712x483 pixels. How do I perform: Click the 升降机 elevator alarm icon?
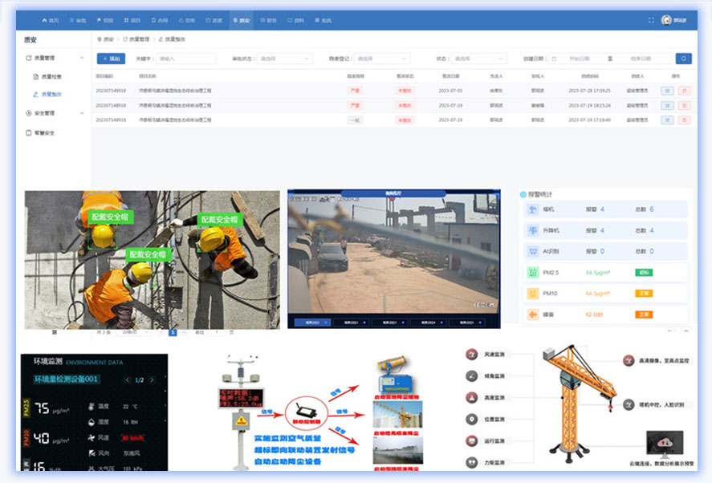coord(532,230)
